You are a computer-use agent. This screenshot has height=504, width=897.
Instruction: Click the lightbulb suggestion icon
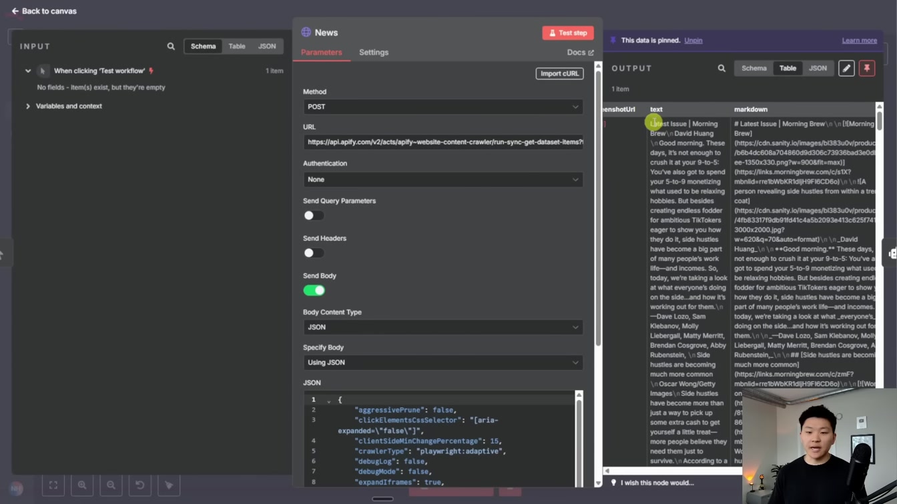[613, 483]
